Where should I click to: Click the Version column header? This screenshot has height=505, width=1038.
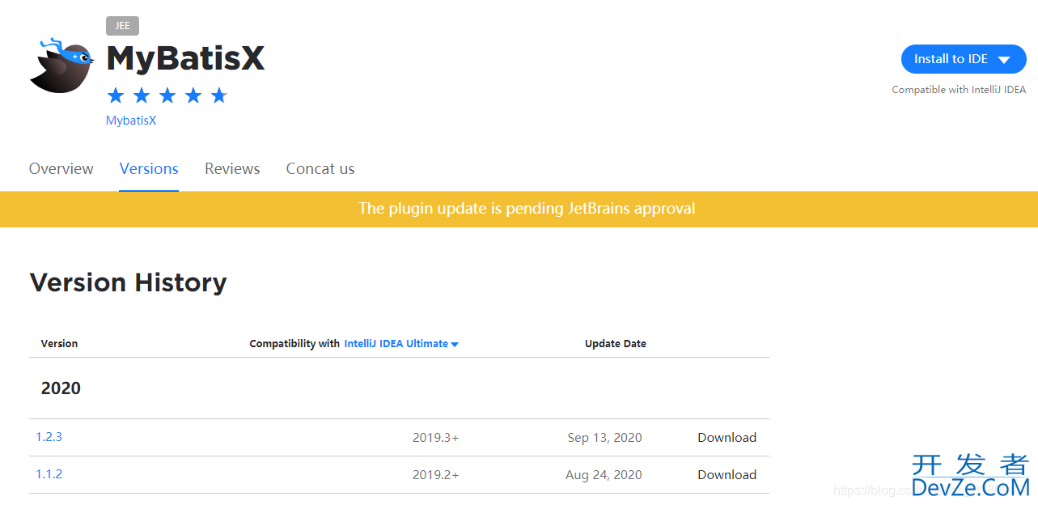(59, 344)
